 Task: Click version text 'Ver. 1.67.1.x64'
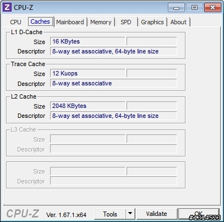[66, 215]
